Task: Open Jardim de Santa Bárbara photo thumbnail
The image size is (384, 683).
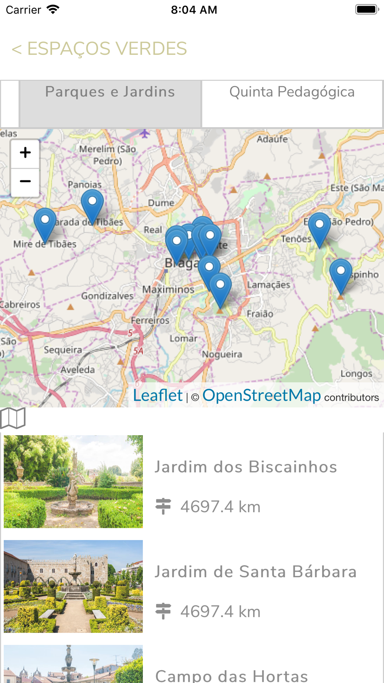Action: point(73,586)
